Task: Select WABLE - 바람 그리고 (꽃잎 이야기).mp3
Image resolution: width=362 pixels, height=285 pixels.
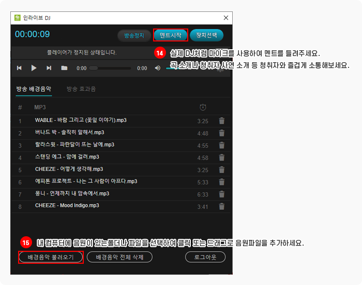Action: (x=81, y=120)
